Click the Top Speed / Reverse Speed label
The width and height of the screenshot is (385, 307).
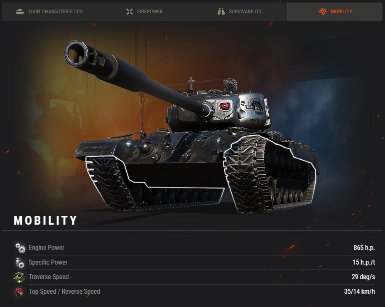click(64, 292)
